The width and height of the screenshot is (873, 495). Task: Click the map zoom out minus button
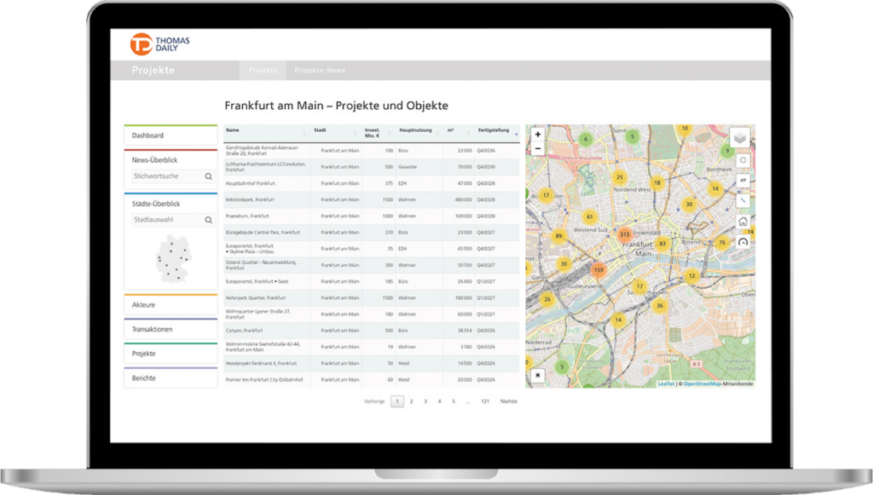[538, 148]
